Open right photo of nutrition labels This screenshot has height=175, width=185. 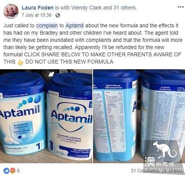tap(139, 116)
